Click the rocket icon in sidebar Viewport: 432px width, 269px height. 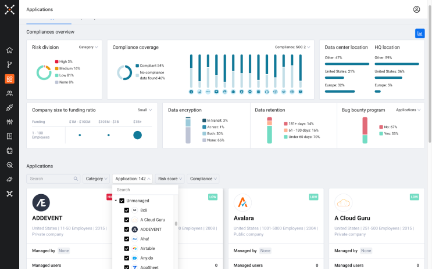click(x=9, y=108)
